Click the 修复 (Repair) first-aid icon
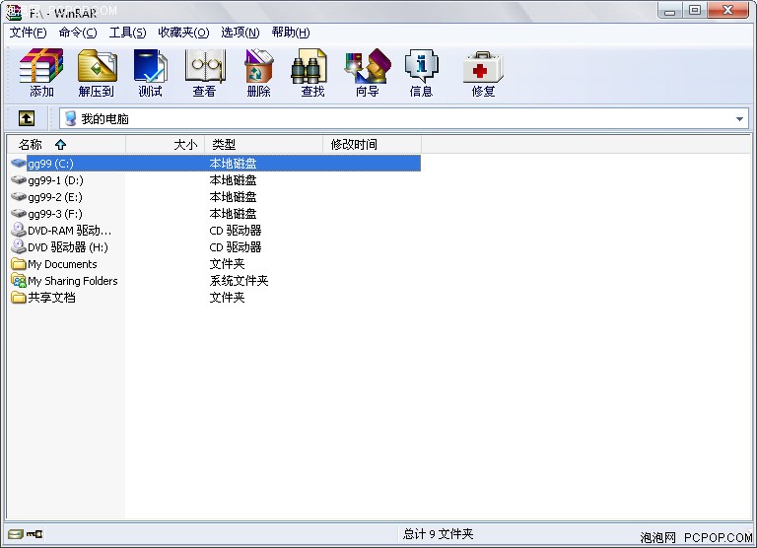This screenshot has height=548, width=757. coord(483,67)
